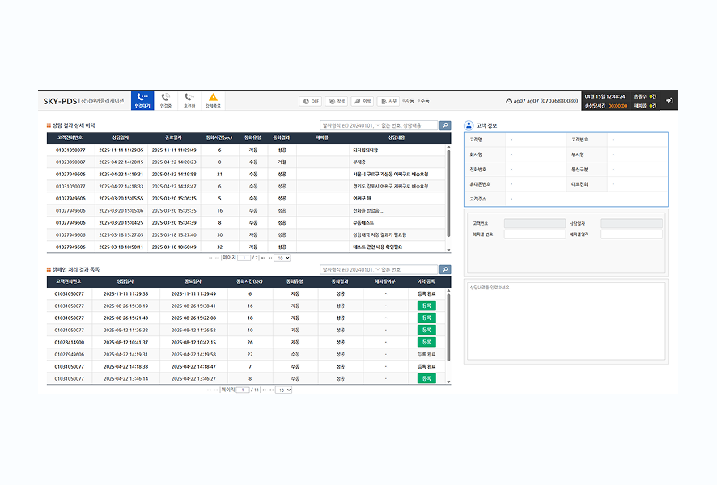
Task: Click the 캠페인 처리 결과 목록 search field
Action: 379,269
